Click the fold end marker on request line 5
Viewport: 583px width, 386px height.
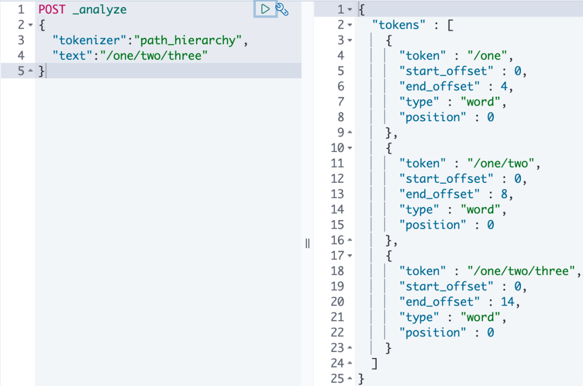(30, 71)
